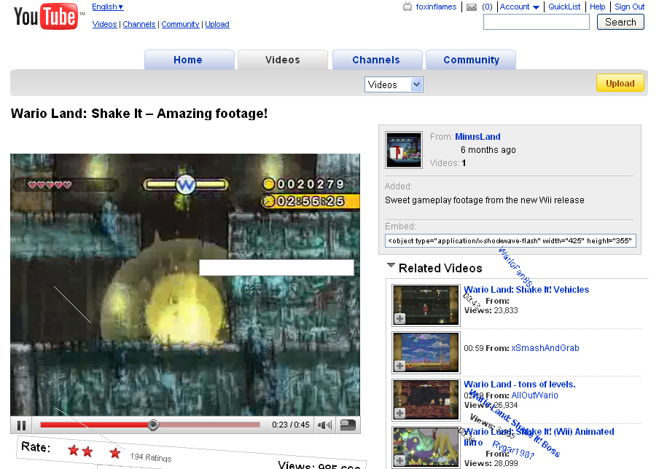This screenshot has width=659, height=469.
Task: Click the description 'Sweet gameplay footage from the new Wii release'
Action: [485, 200]
